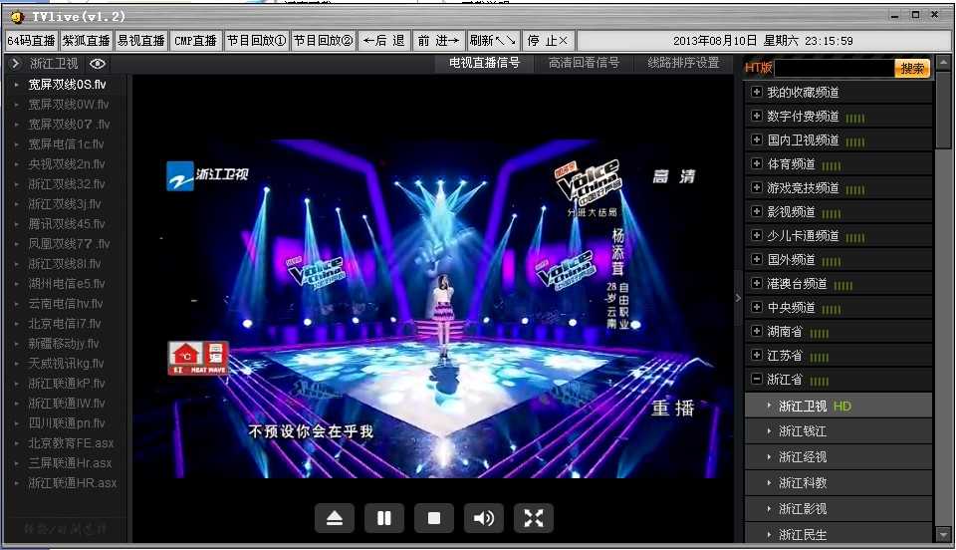This screenshot has height=550, width=956.
Task: Collapse 浙江省 category
Action: 838,380
